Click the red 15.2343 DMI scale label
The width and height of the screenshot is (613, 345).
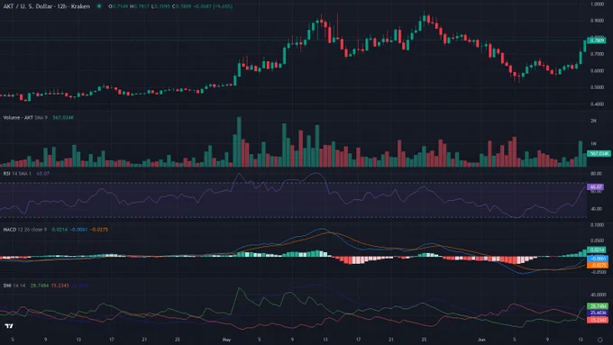tap(598, 320)
